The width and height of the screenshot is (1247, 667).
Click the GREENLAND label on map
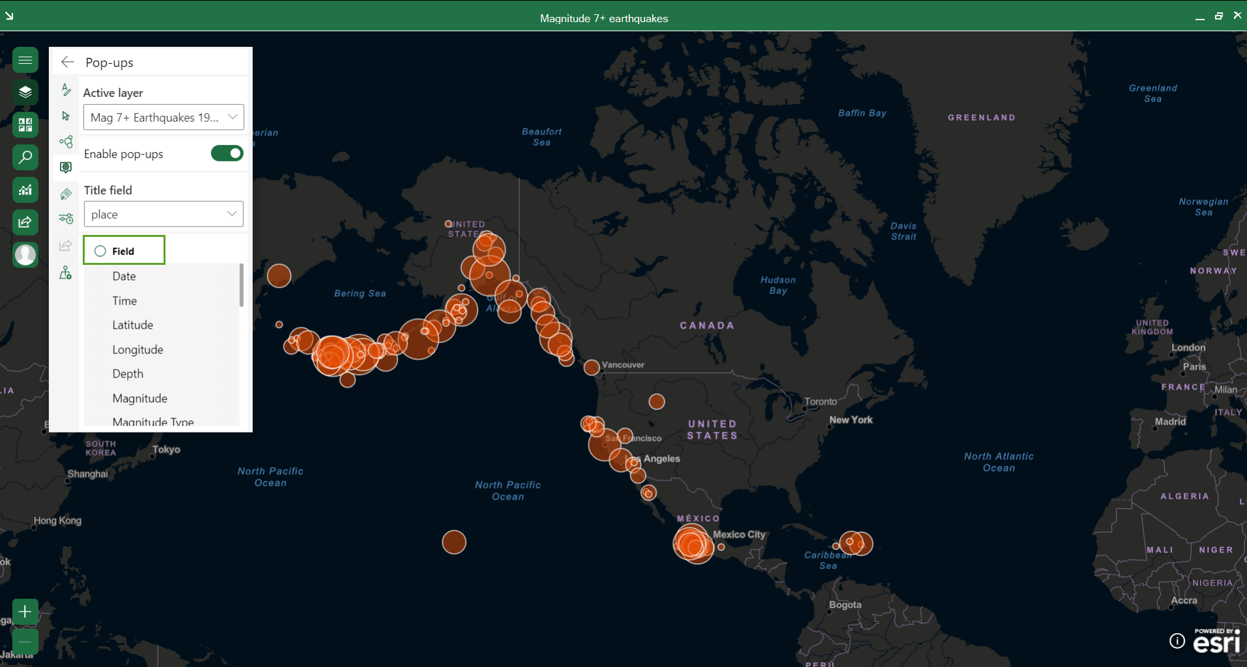[982, 118]
